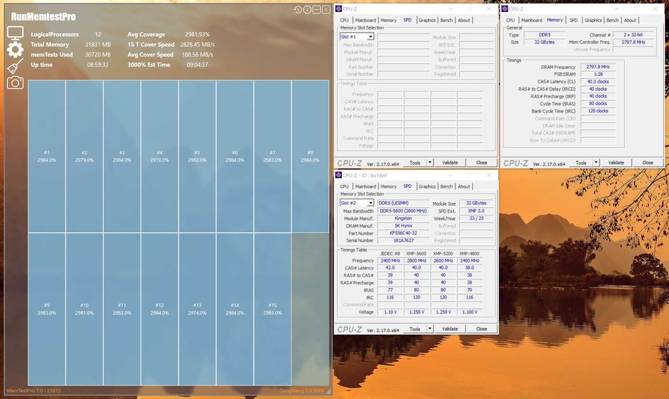Close the RunMemtestPro window with its X icon
Viewport: 669px width, 399px height.
[326, 9]
